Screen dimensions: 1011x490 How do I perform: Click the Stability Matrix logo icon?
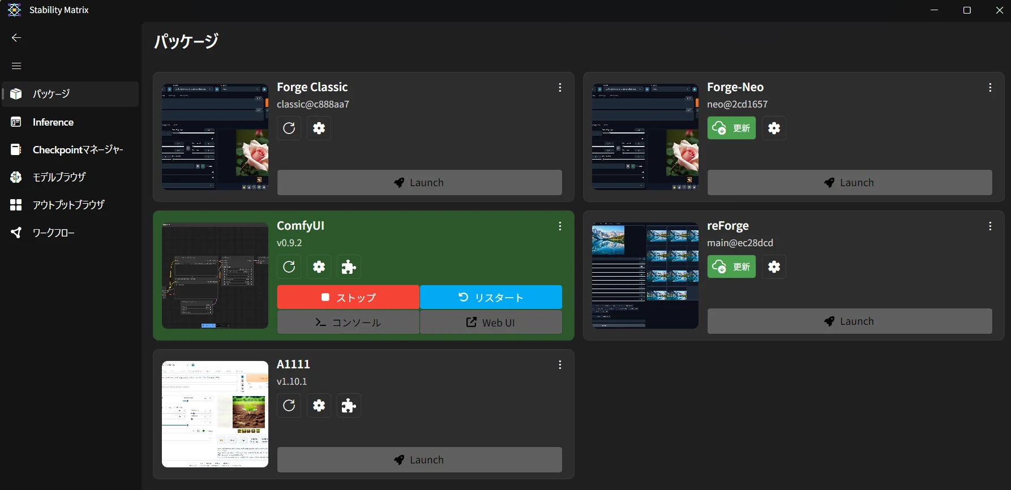(14, 10)
